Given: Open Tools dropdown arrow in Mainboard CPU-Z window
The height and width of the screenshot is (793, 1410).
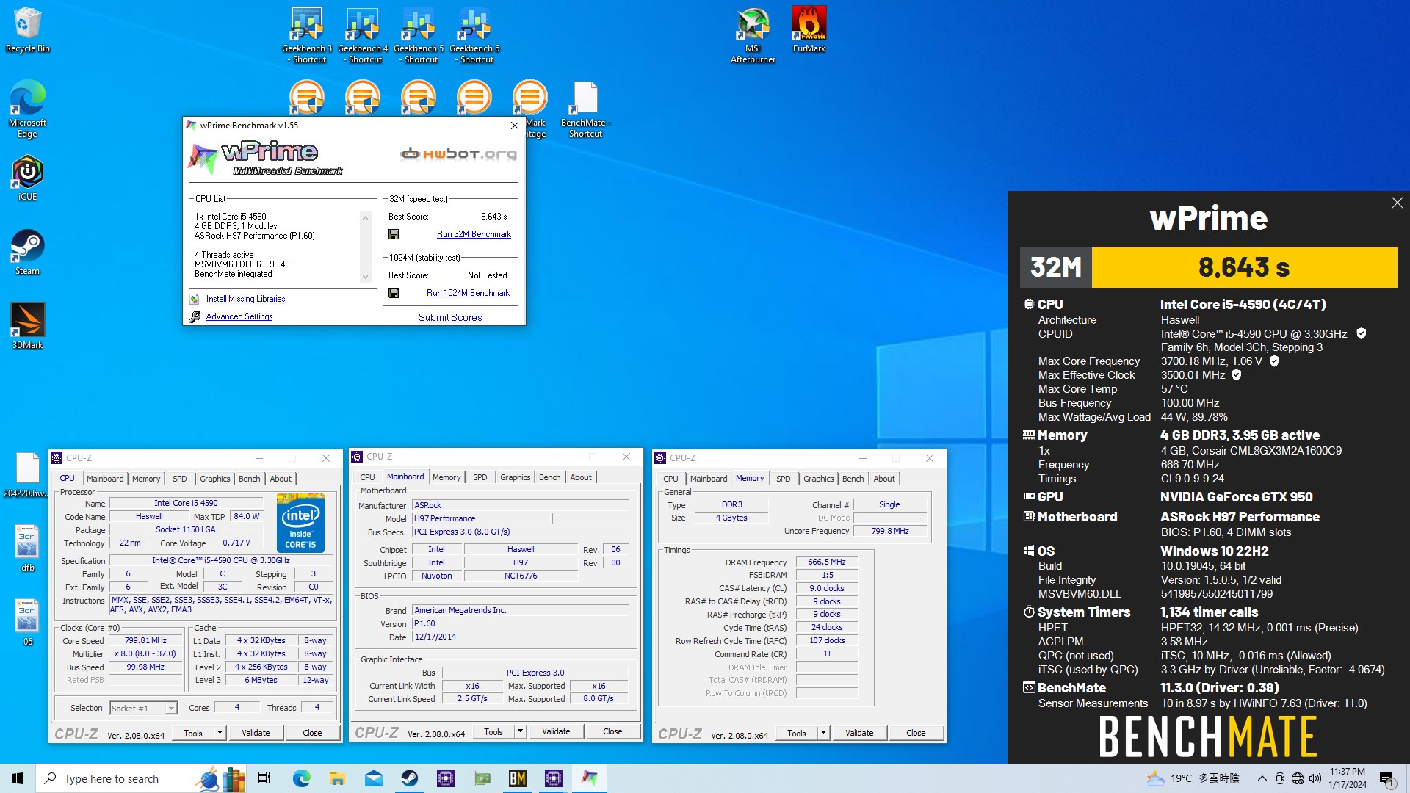Looking at the screenshot, I should [x=520, y=731].
